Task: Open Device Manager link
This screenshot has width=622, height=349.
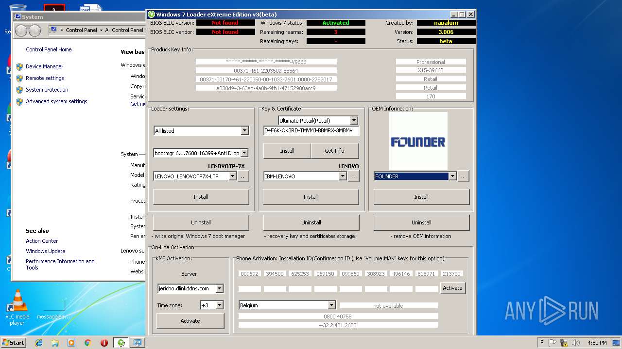Action: (45, 66)
